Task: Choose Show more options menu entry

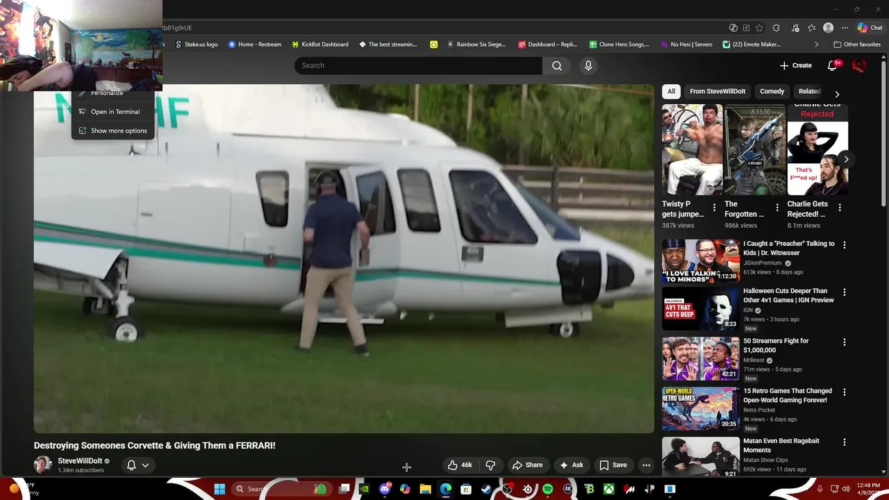Action: click(113, 131)
